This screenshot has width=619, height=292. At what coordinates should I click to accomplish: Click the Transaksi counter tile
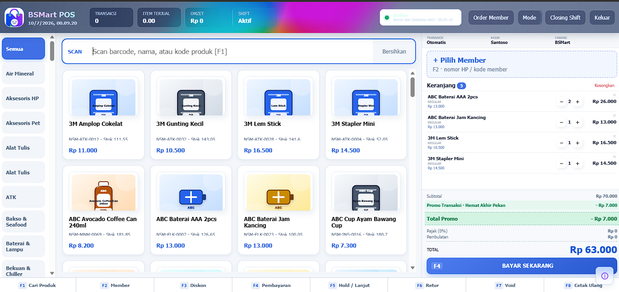coord(111,17)
